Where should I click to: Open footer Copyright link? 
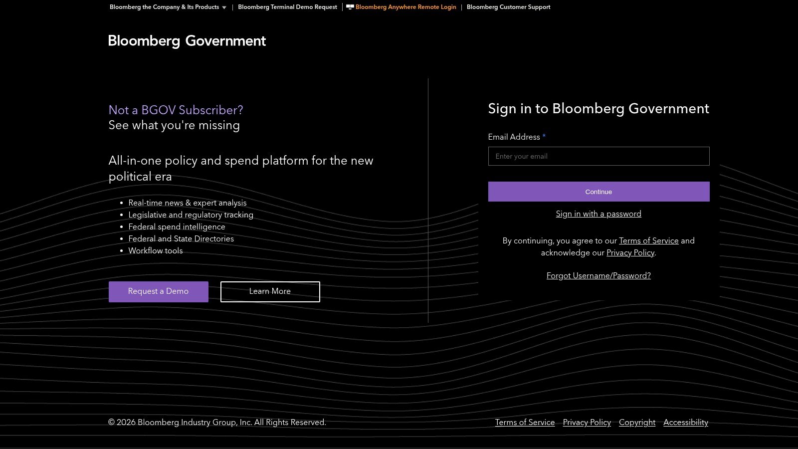[x=637, y=423]
